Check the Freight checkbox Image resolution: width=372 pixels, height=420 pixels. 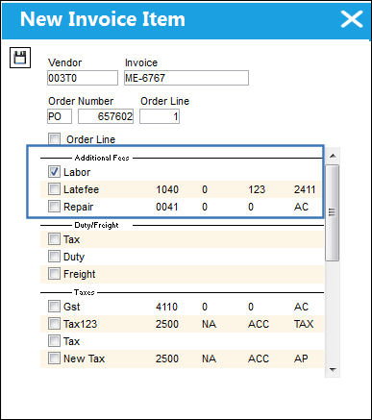pos(54,274)
